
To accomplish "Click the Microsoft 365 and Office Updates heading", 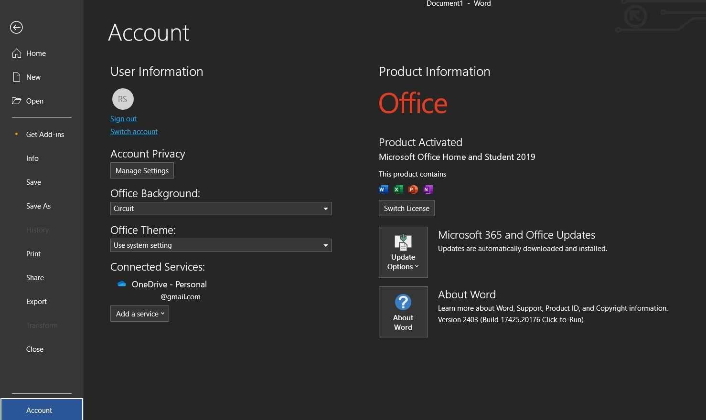I will pyautogui.click(x=516, y=235).
